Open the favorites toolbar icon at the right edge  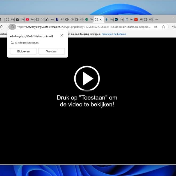click(x=174, y=27)
